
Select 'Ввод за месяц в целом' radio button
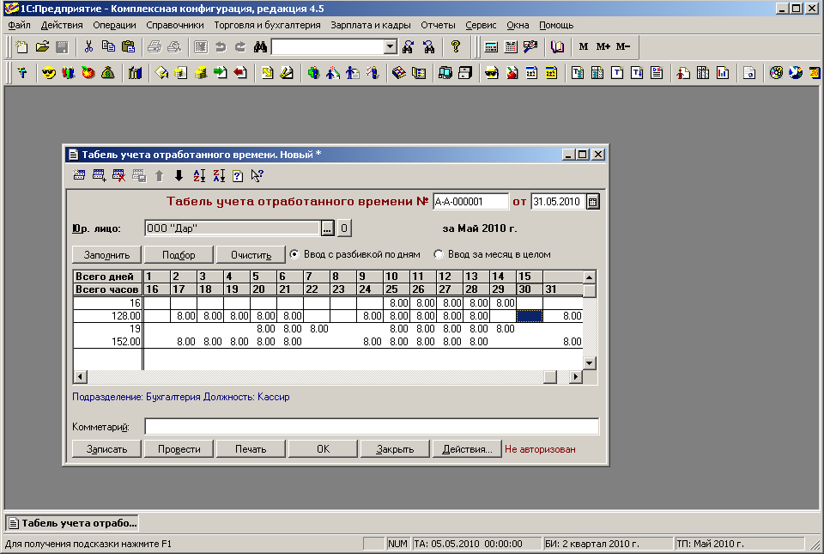[x=439, y=254]
